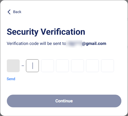Click the dash separator after prefix box
Image resolution: width=128 pixels, height=116 pixels.
[23, 66]
